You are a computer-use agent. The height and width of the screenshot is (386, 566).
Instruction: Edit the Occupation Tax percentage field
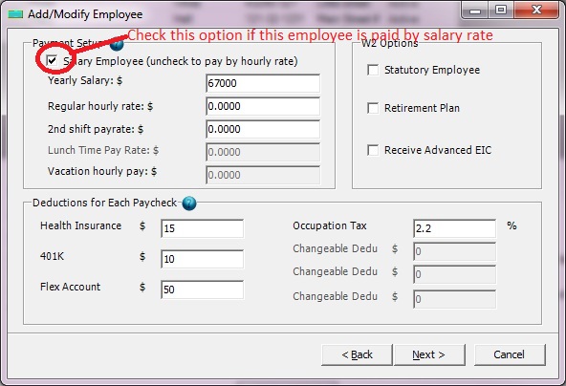click(454, 228)
